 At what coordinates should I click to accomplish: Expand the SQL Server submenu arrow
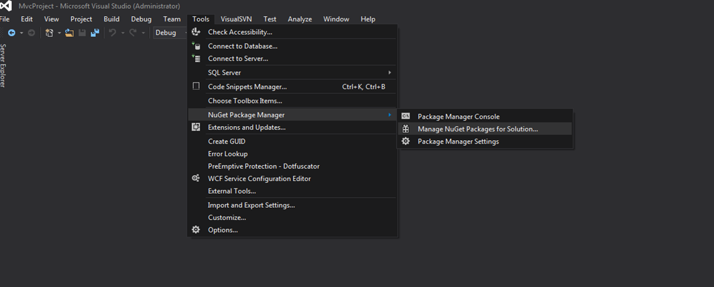pyautogui.click(x=390, y=72)
